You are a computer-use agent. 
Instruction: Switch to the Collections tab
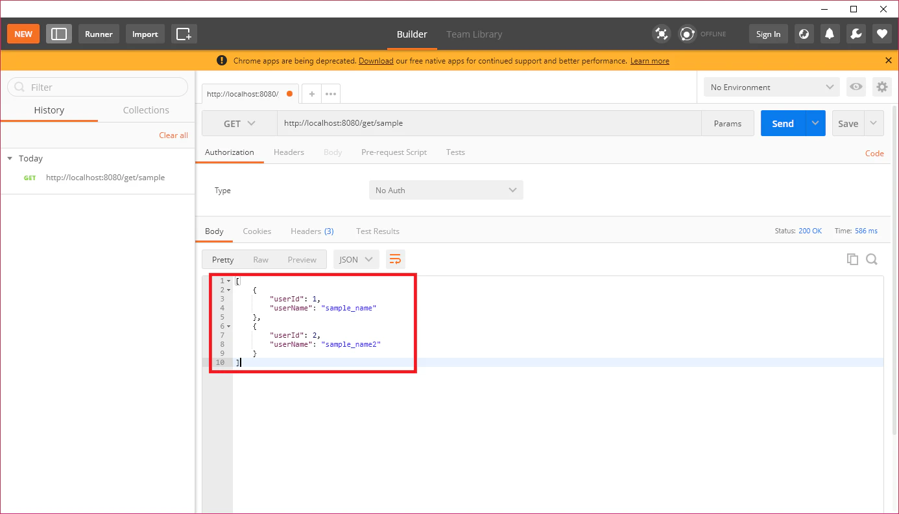tap(146, 110)
